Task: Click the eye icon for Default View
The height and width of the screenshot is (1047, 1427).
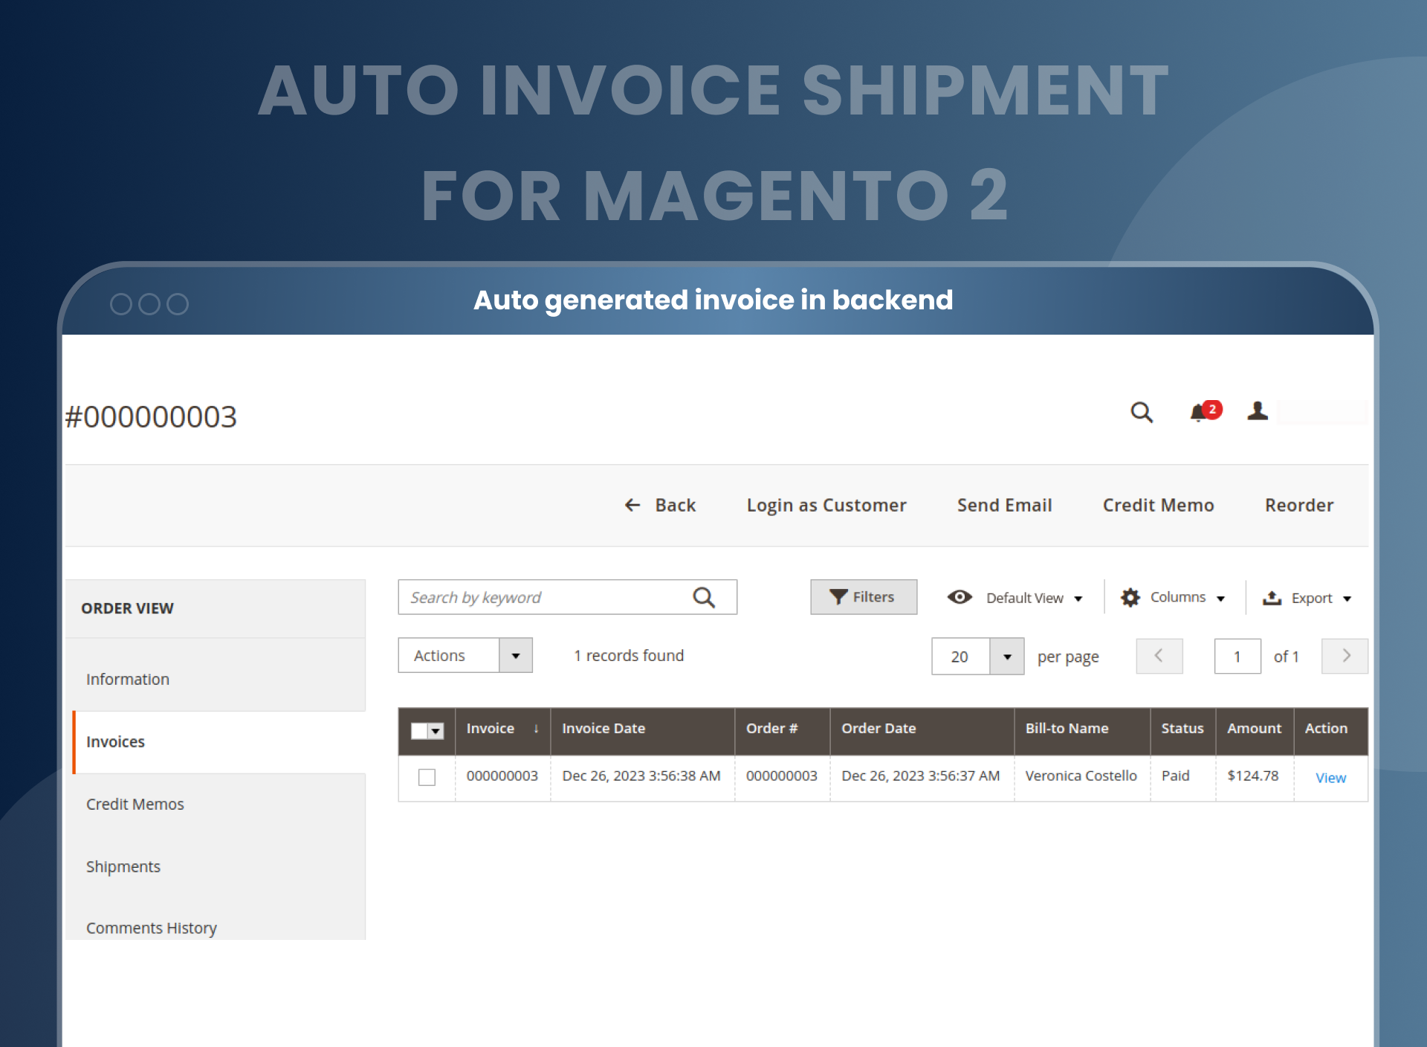Action: coord(960,597)
